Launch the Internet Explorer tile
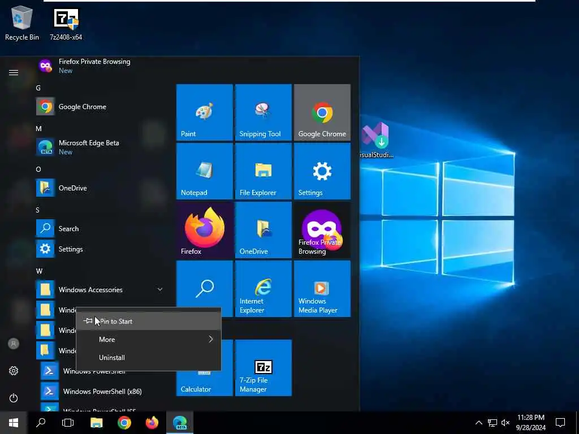The image size is (579, 434). click(263, 289)
